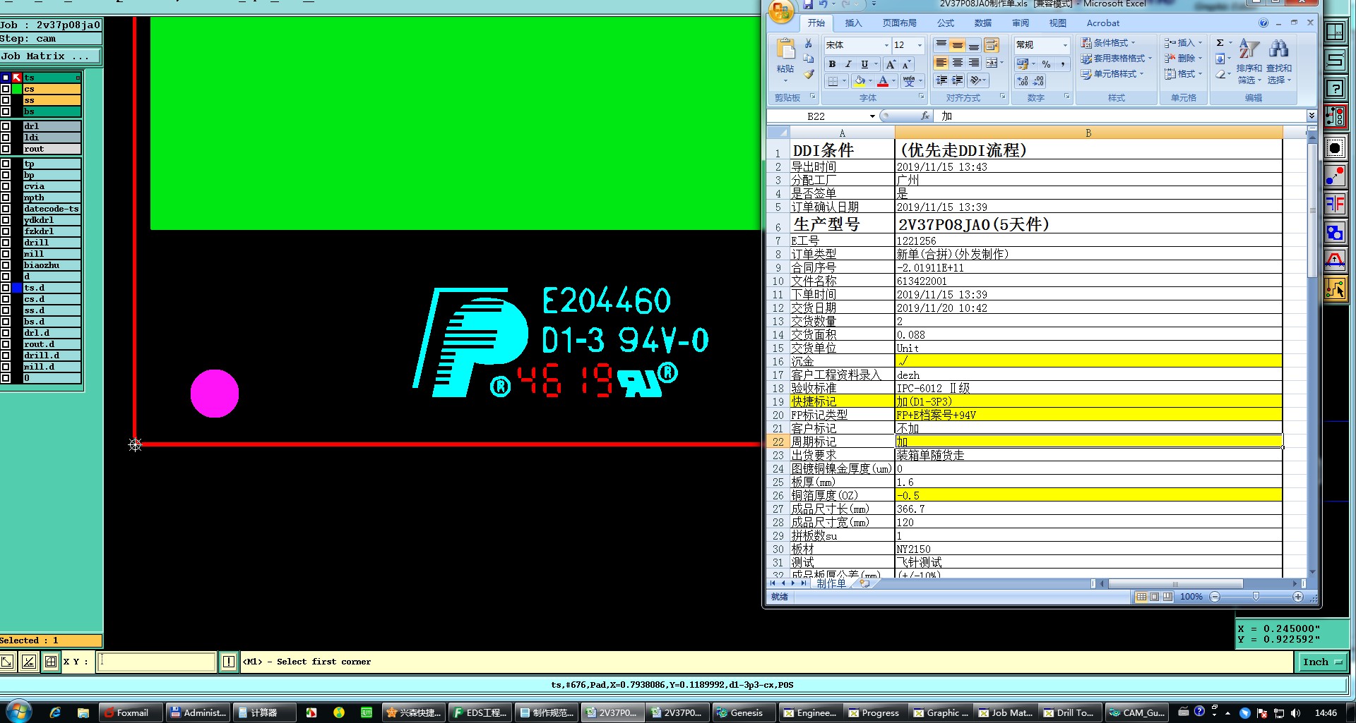Open the font name dropdown 宋体
The width and height of the screenshot is (1356, 723).
tap(886, 45)
